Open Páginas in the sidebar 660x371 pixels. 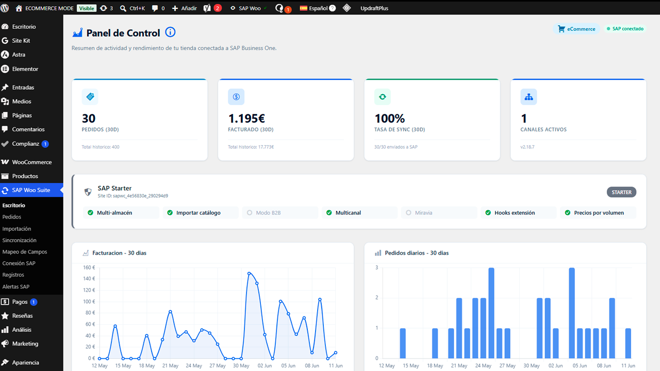pyautogui.click(x=31, y=115)
